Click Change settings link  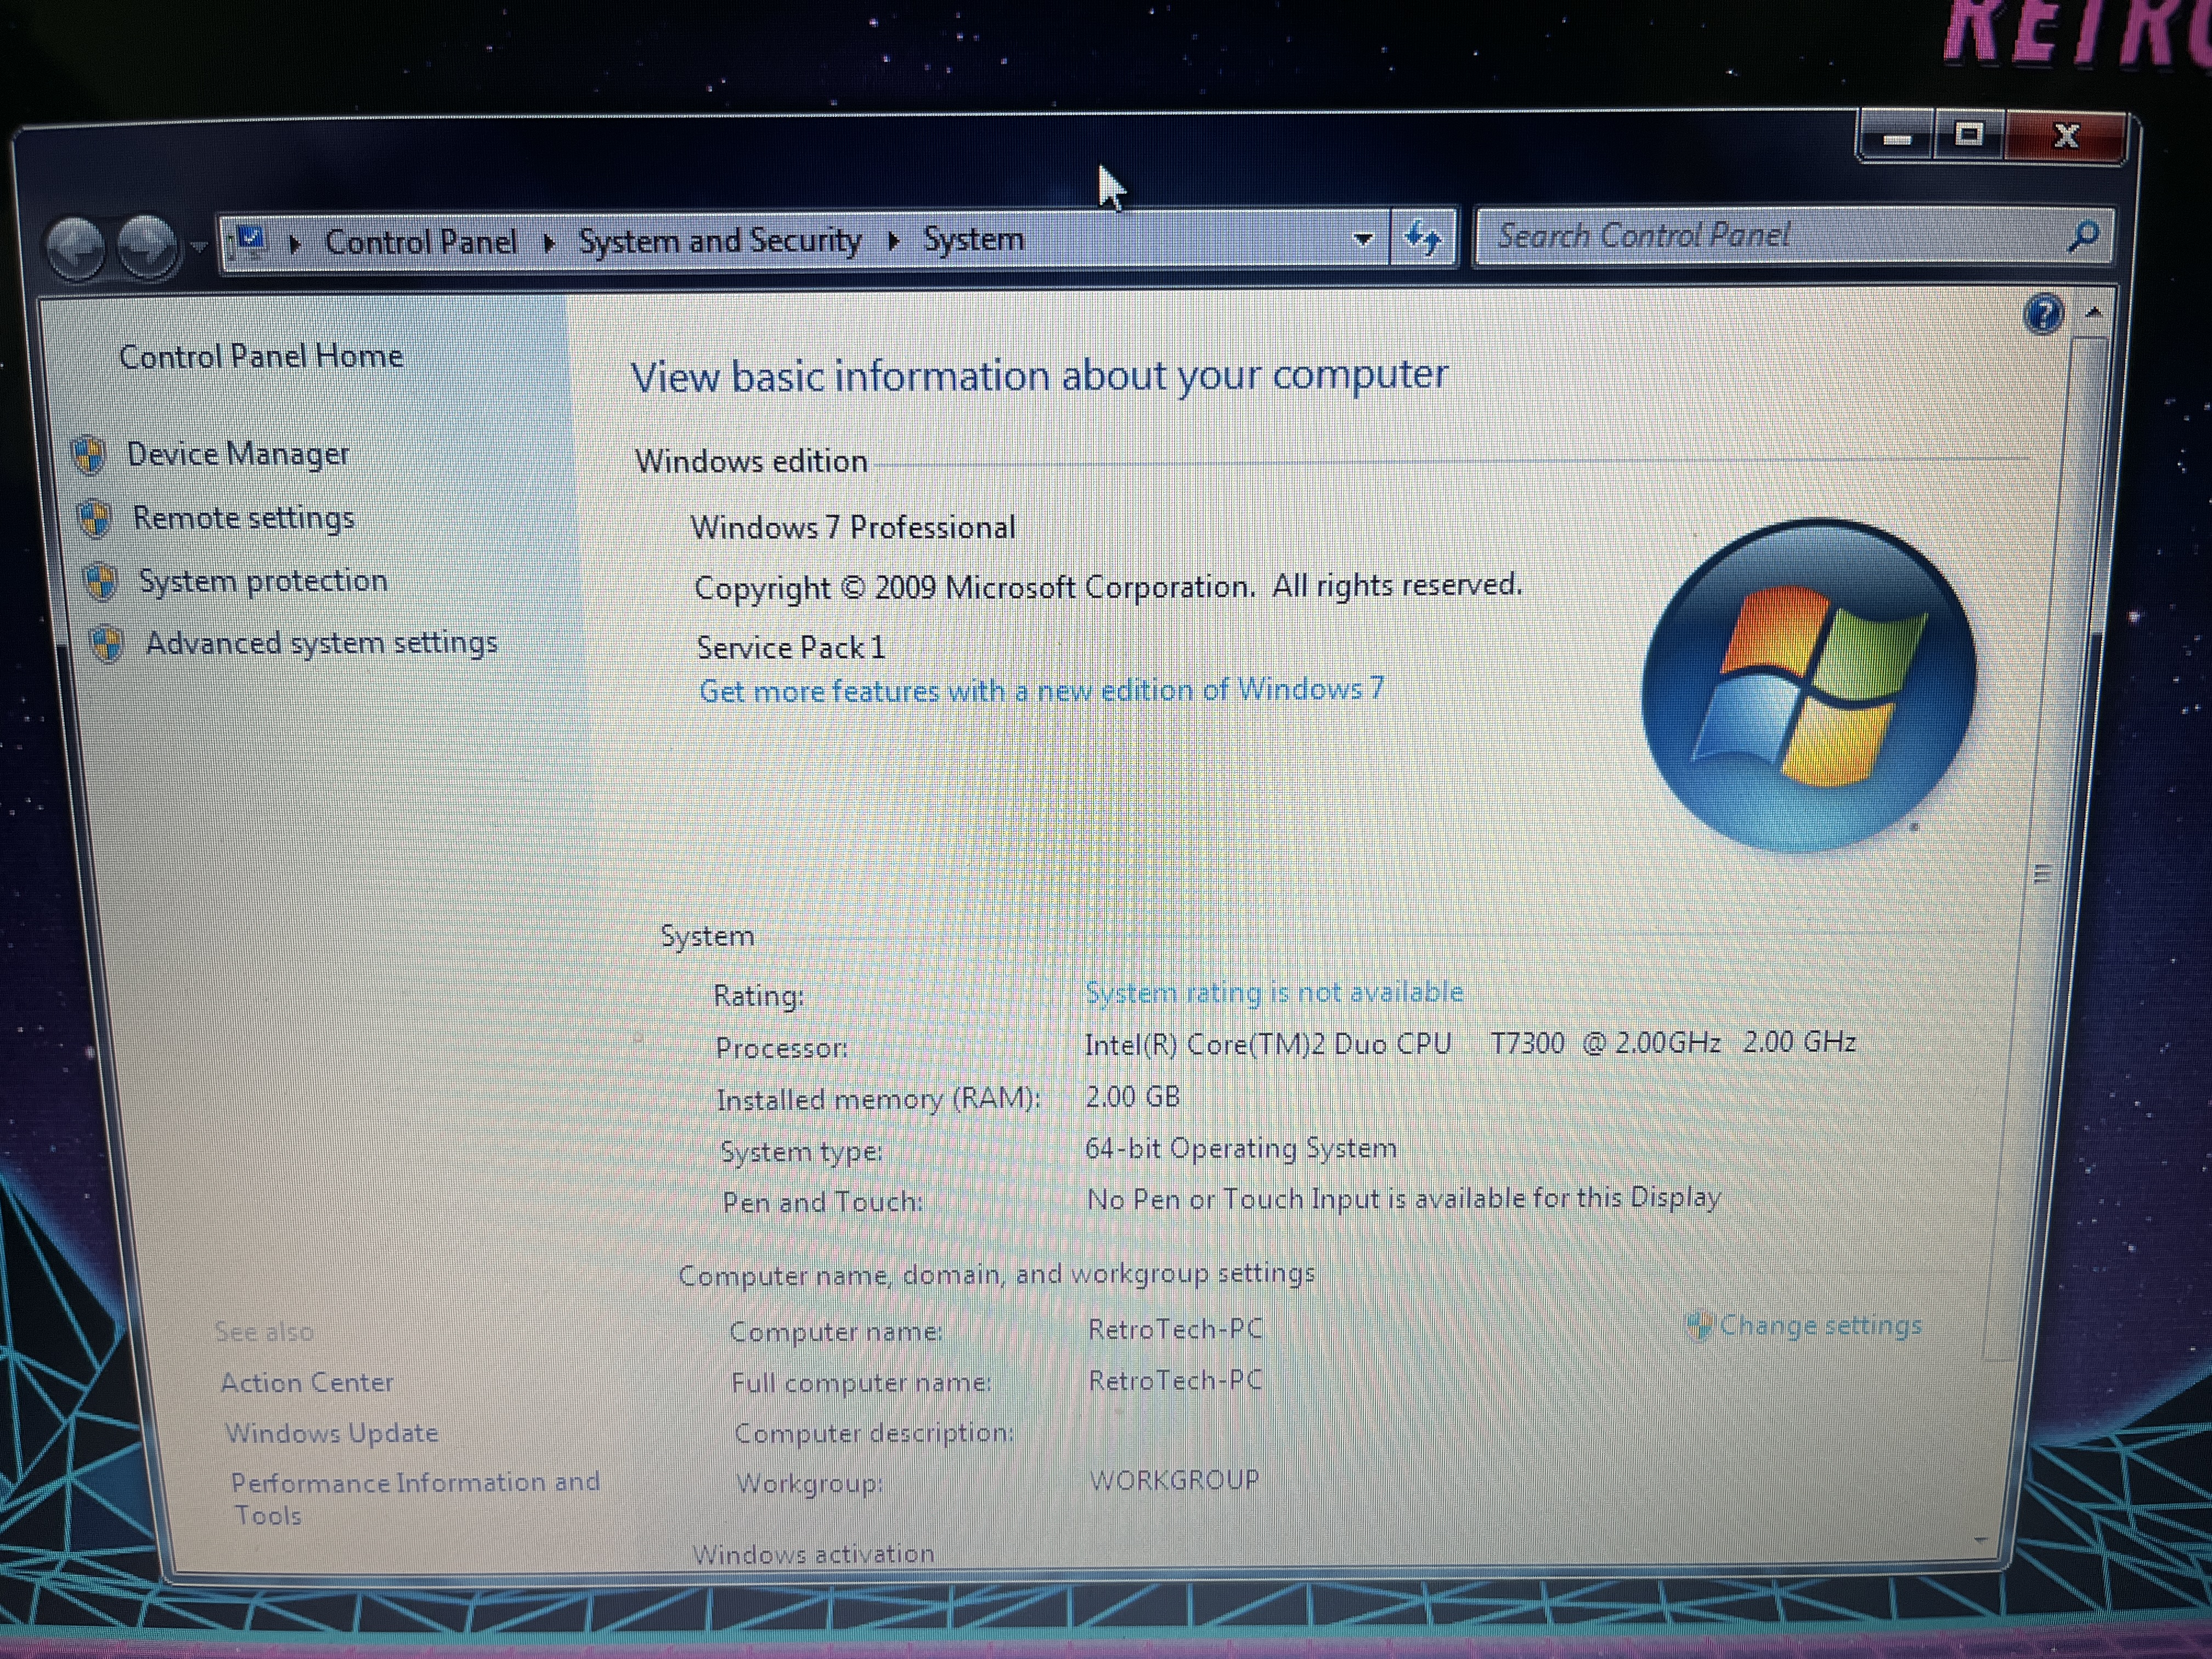[1820, 1325]
